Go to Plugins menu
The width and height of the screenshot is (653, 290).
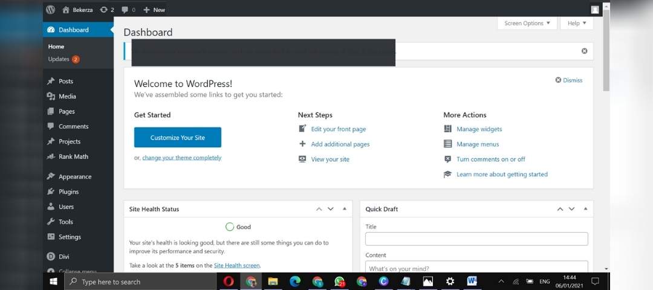point(78,192)
